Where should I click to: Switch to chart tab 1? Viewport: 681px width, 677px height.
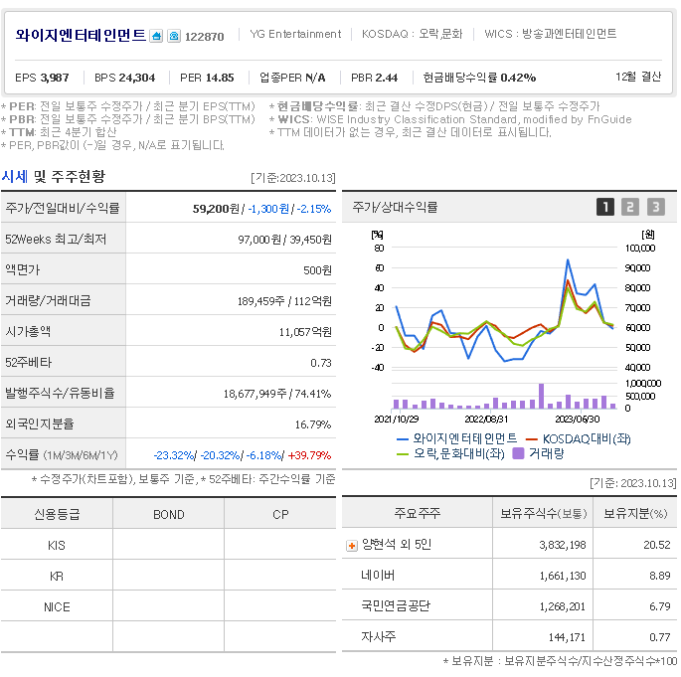click(605, 207)
